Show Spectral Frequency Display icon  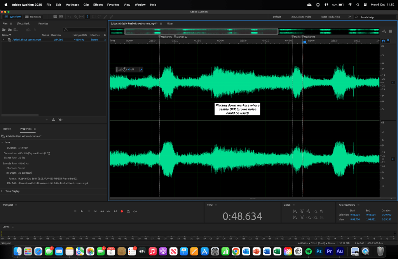pos(55,17)
